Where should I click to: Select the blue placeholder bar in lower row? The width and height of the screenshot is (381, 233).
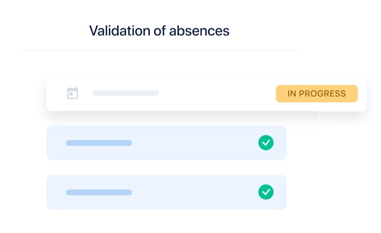(x=99, y=192)
